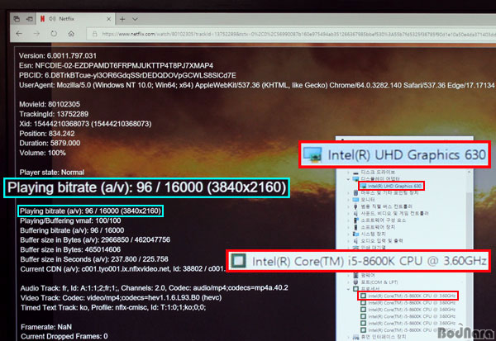Select 오디오 입력 및 출력 item
This screenshot has width=496, height=341.
(382, 241)
